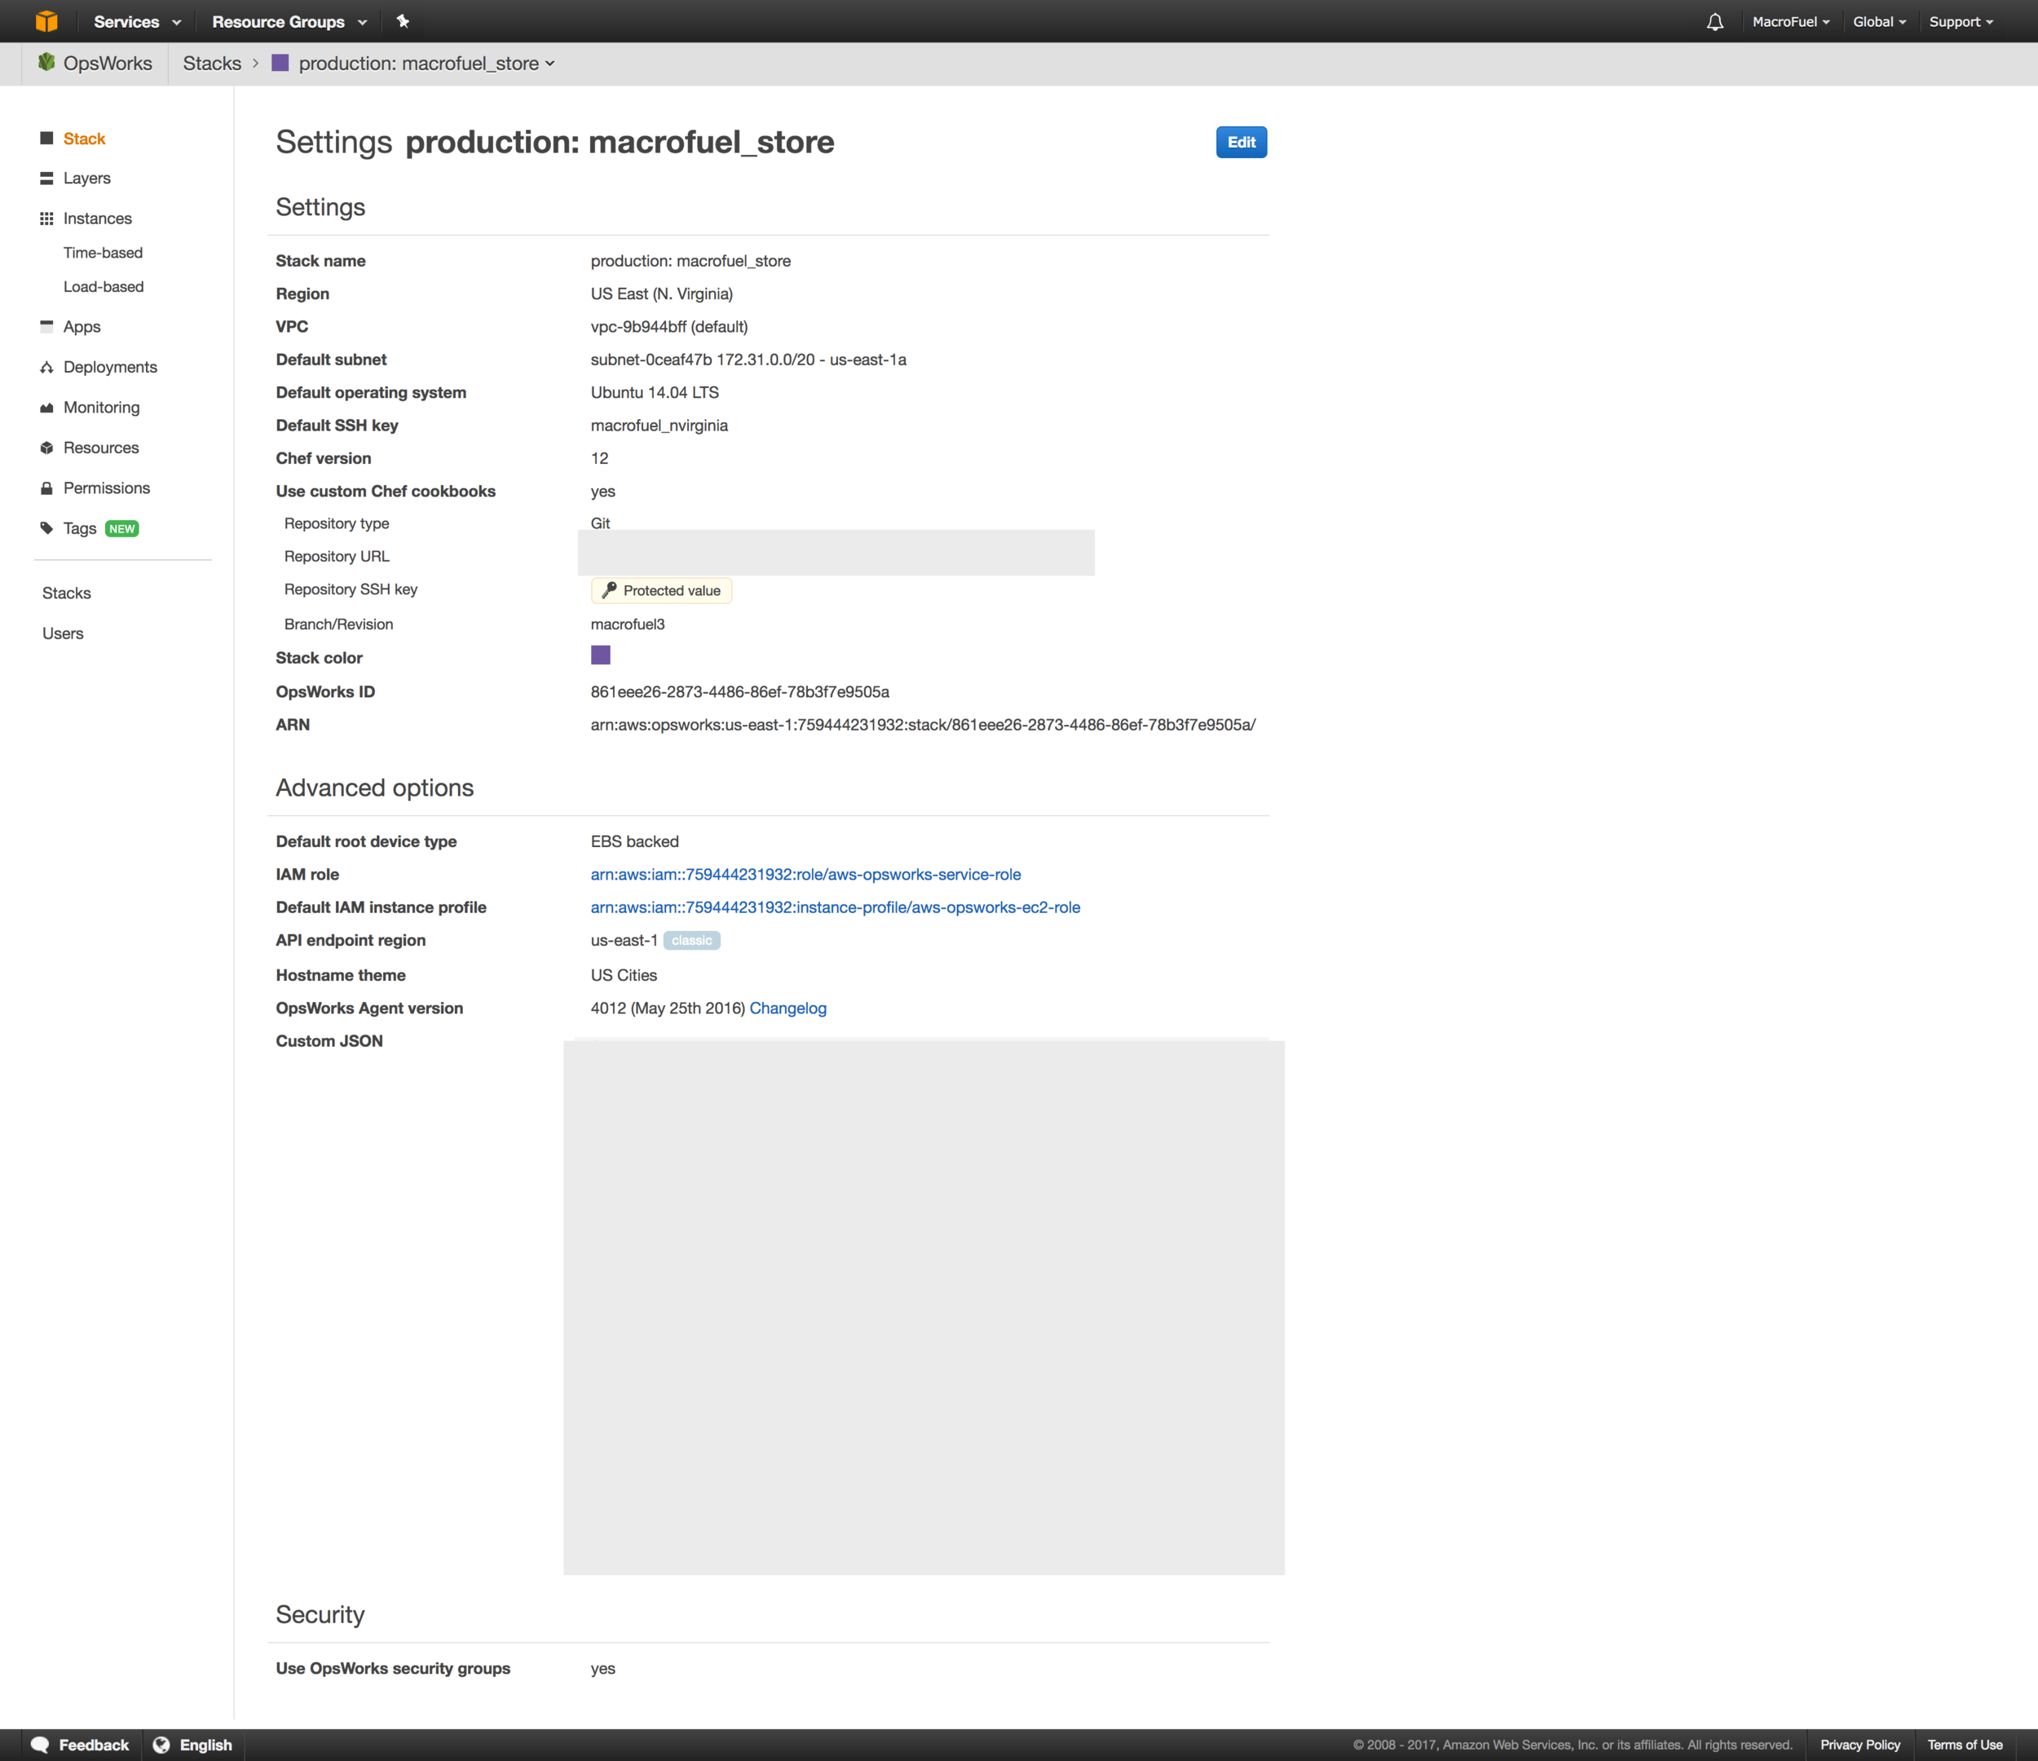2038x1761 pixels.
Task: Click the Apps icon in sidebar
Action: click(x=45, y=326)
